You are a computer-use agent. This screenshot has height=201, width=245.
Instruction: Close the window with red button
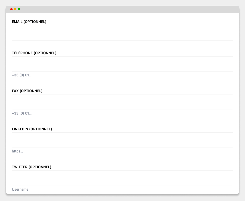(11, 9)
